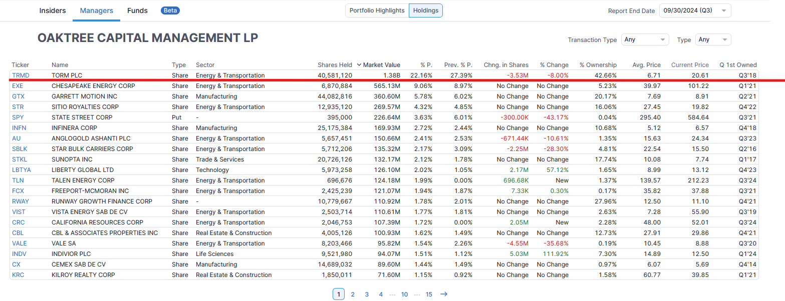The height and width of the screenshot is (301, 785).
Task: Open the CBL ticker link
Action: [x=18, y=233]
